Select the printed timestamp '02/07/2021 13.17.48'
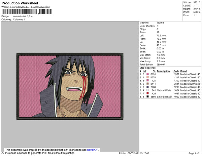Screen dimensions: 202x156 138,153
